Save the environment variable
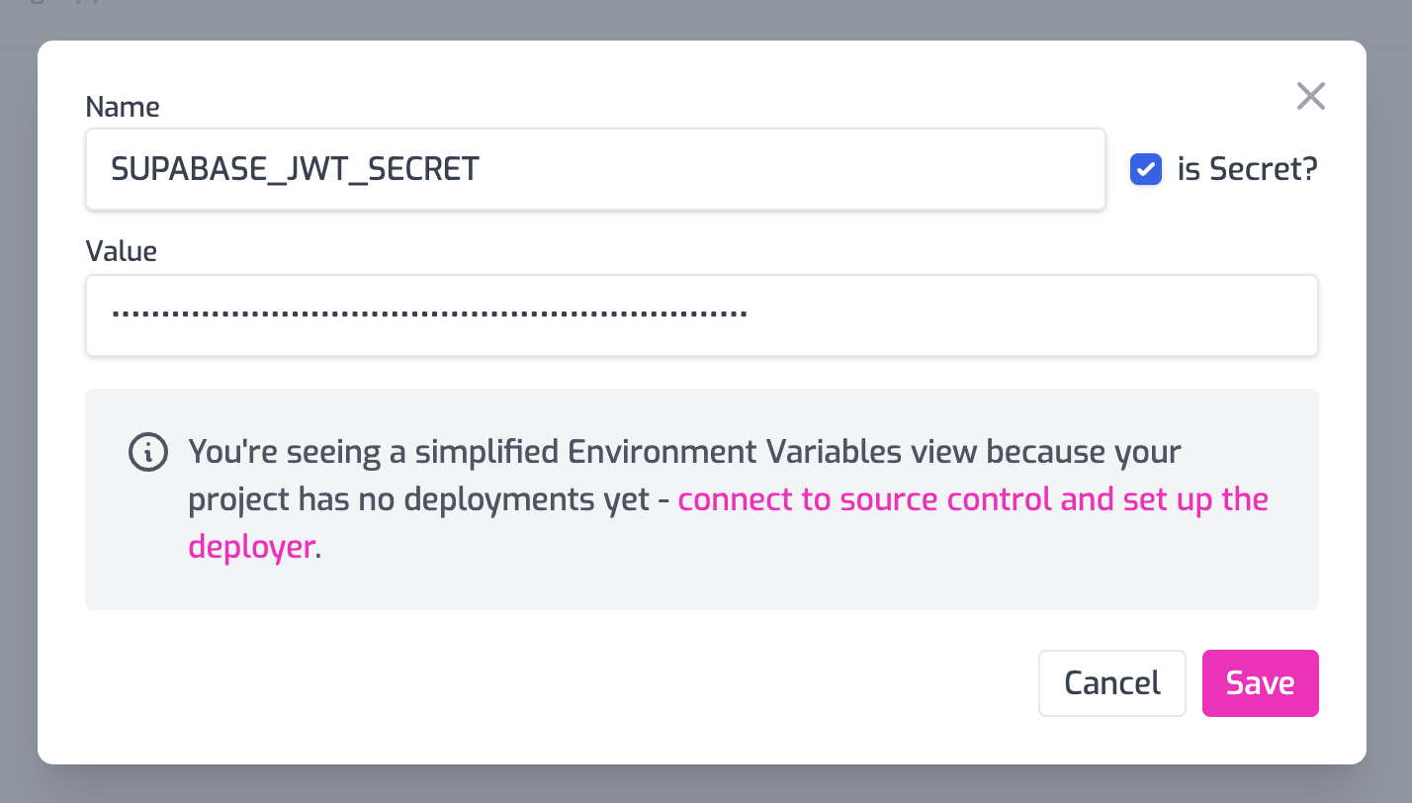The height and width of the screenshot is (803, 1412). tap(1260, 683)
